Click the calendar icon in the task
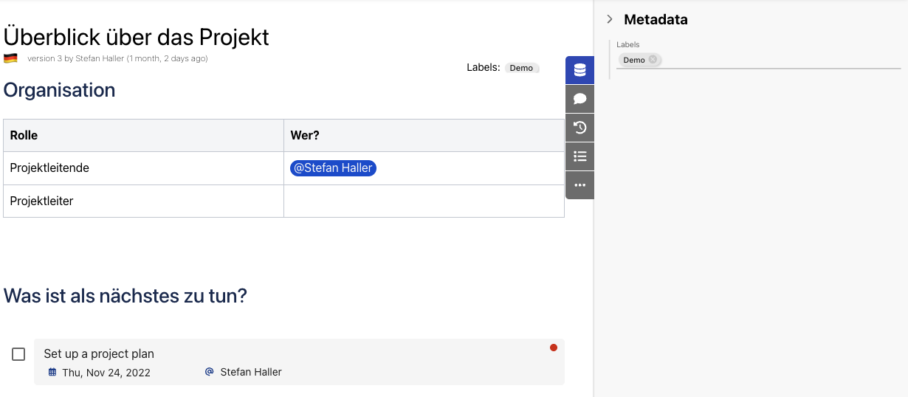Image resolution: width=908 pixels, height=397 pixels. 52,372
